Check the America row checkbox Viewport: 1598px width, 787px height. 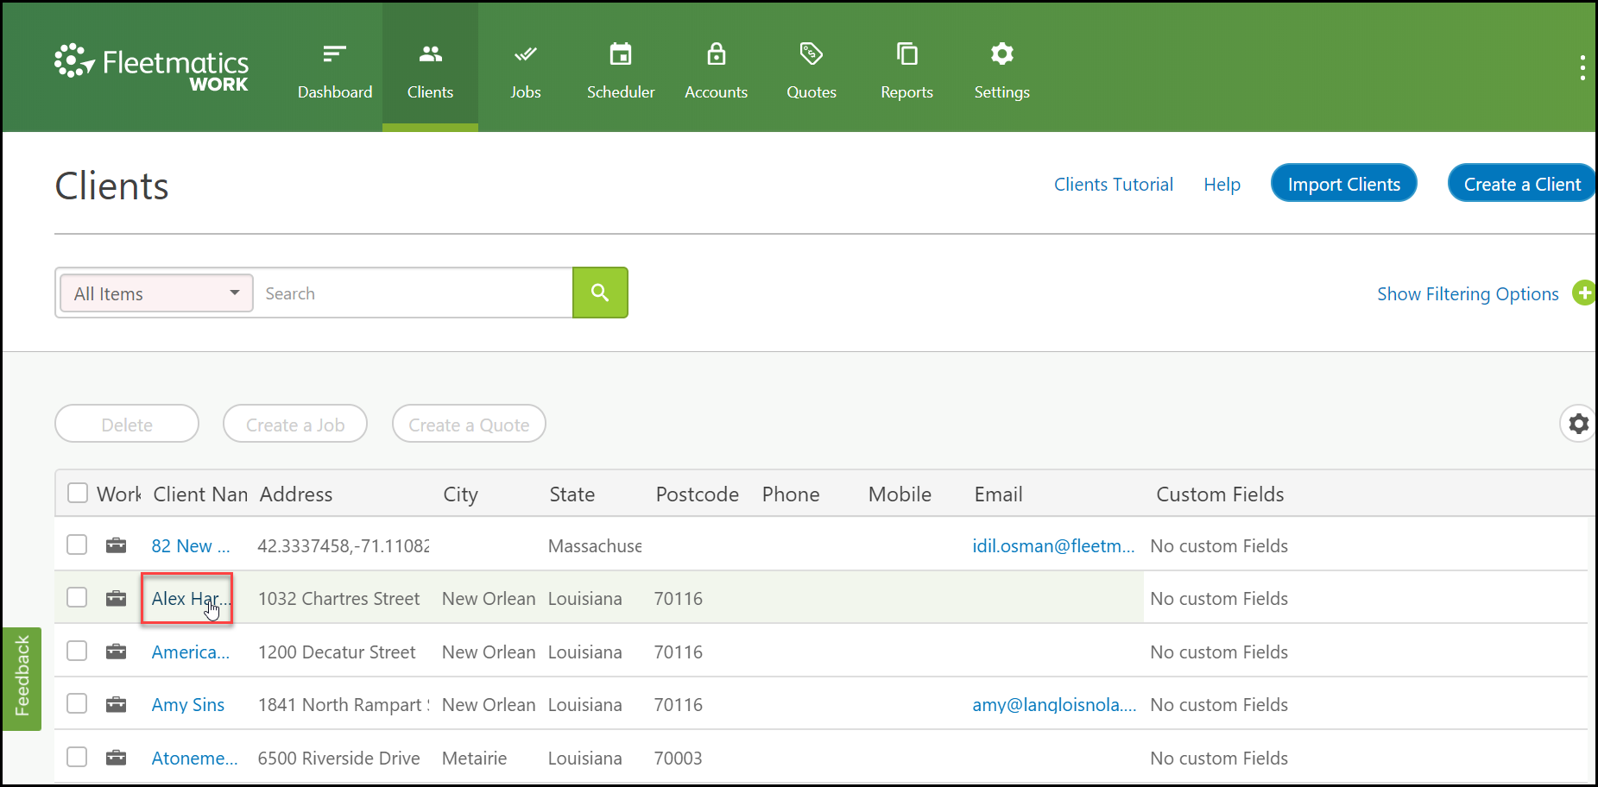[78, 651]
